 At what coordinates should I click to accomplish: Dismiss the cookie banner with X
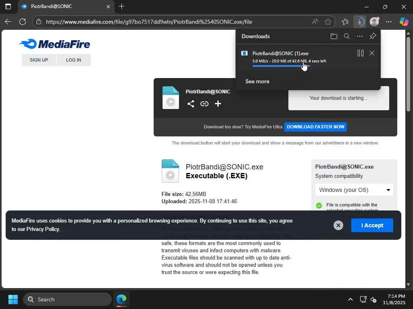click(338, 225)
